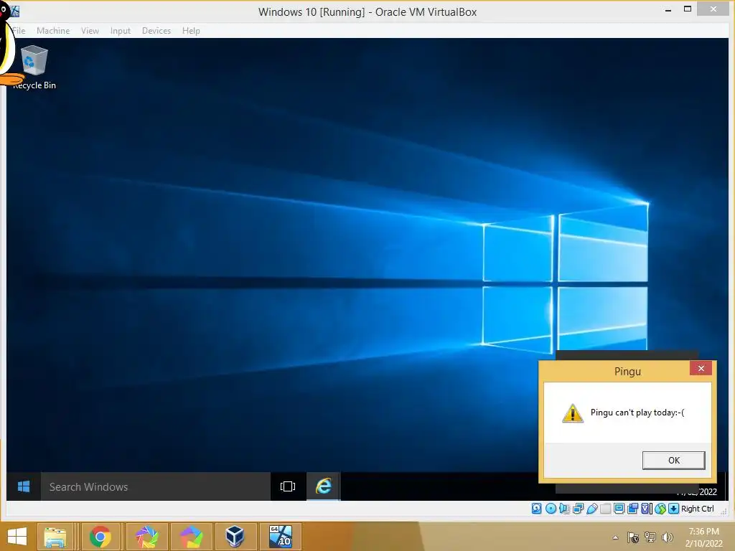Click the keyboard capture arrow indicator

pyautogui.click(x=673, y=509)
